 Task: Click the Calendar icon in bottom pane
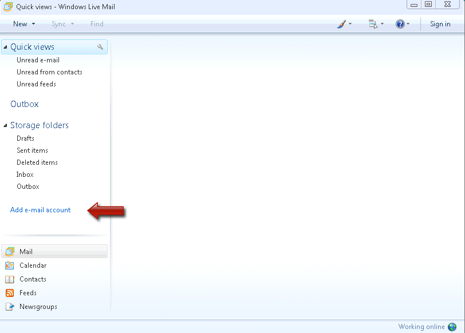[10, 265]
